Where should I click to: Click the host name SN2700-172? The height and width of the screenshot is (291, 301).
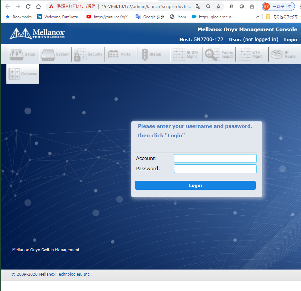208,39
